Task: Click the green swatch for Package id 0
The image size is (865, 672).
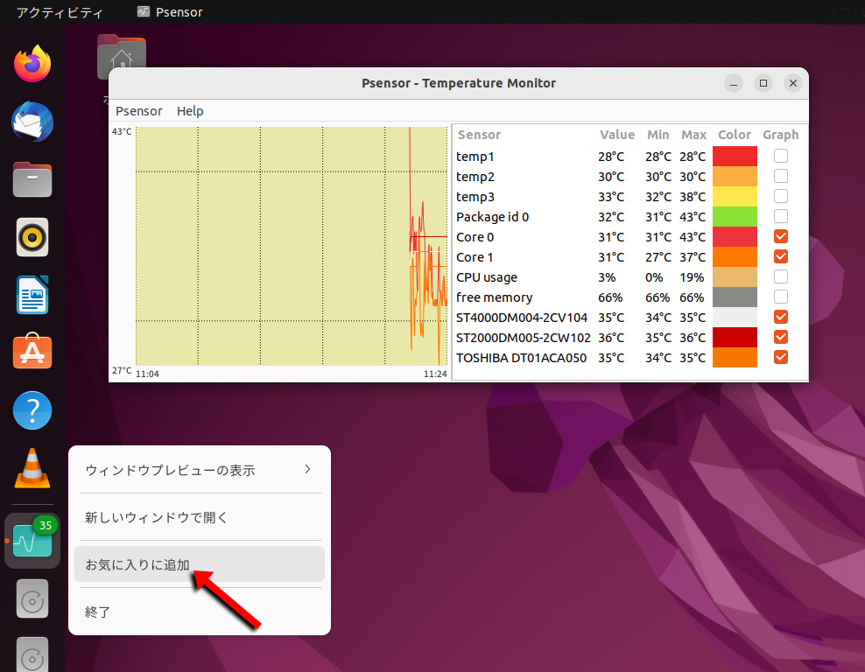Action: 735,216
